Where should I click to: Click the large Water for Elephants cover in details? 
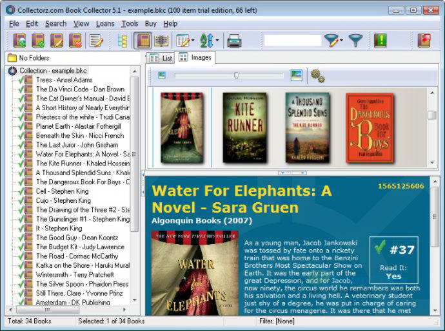point(195,273)
